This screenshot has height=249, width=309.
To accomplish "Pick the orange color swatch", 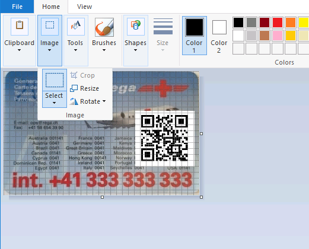I will [x=291, y=23].
